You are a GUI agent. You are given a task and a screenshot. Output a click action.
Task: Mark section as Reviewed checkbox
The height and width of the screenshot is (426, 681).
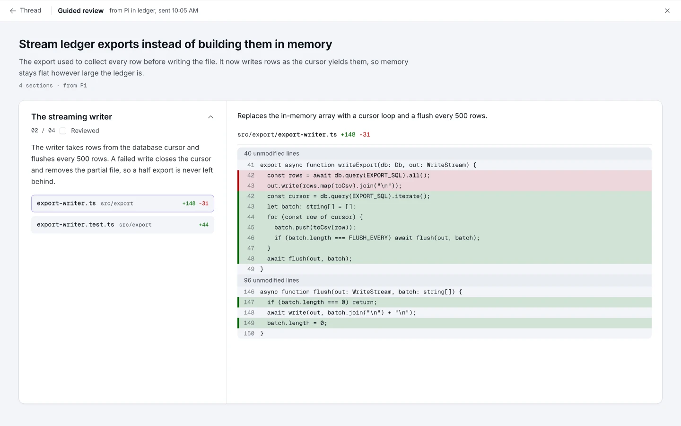pyautogui.click(x=63, y=131)
